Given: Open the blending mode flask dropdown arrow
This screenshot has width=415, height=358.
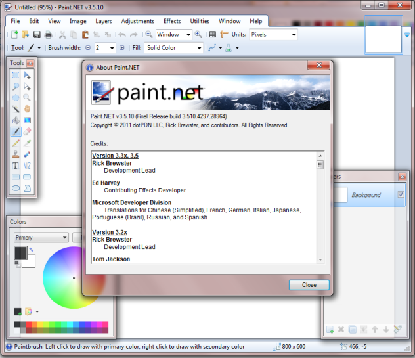Looking at the screenshot, I should 237,48.
